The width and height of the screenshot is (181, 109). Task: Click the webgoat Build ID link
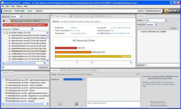[x=73, y=28]
